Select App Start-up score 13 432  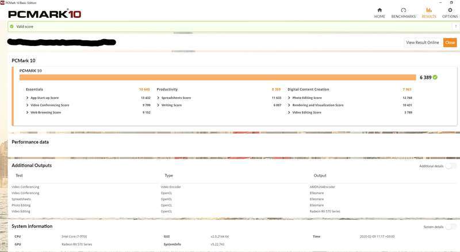[145, 98]
